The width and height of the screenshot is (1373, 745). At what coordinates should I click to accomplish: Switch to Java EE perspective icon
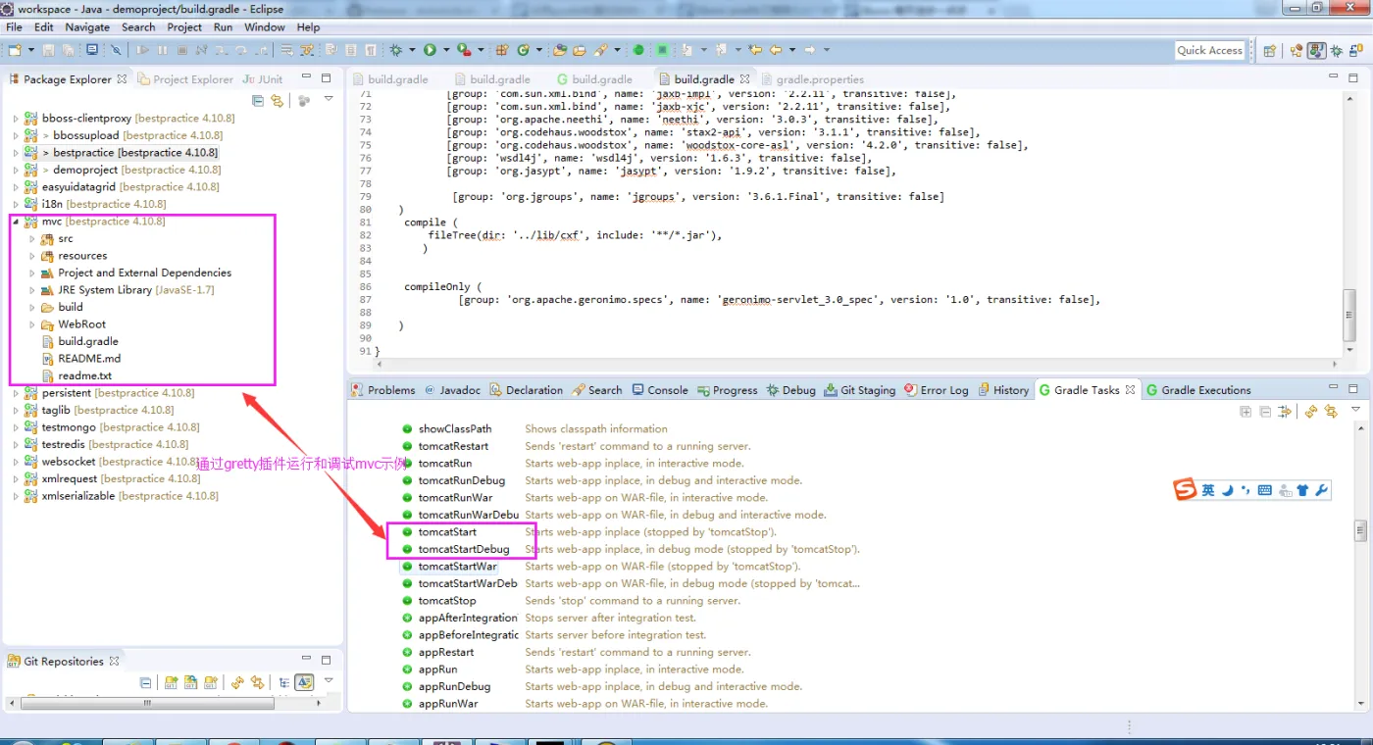pos(1297,50)
